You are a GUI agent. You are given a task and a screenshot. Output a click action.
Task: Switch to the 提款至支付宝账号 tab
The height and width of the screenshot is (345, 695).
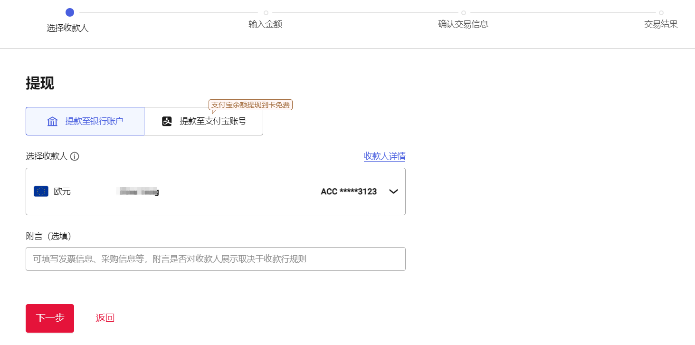[x=204, y=121]
